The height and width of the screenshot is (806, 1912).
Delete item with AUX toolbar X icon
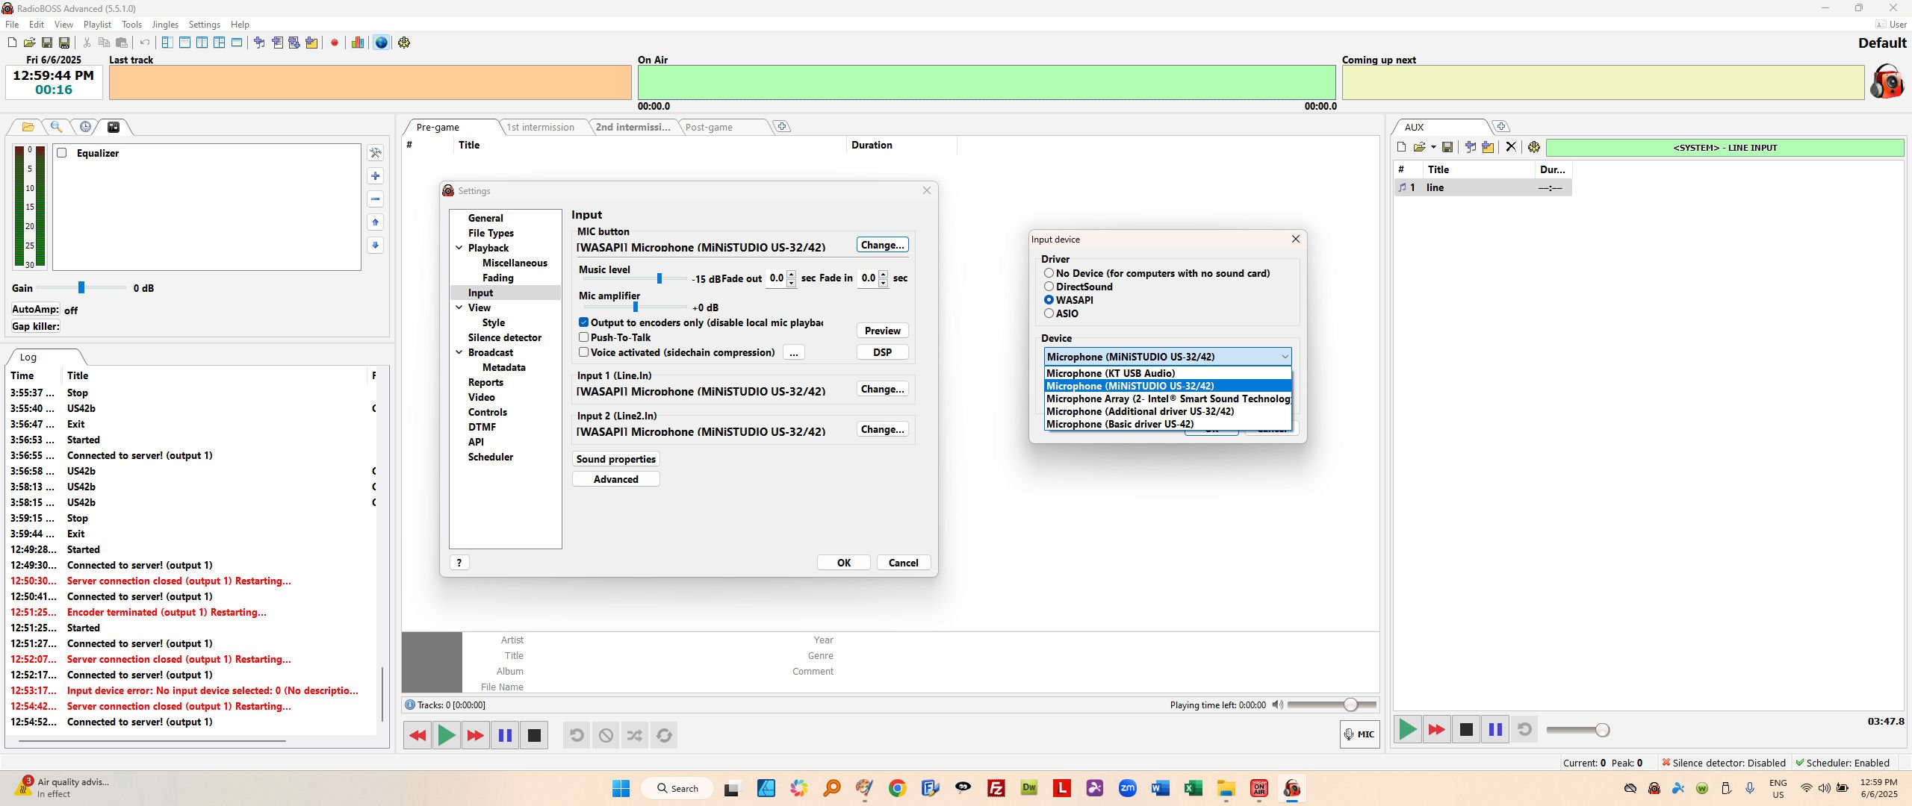click(x=1511, y=147)
